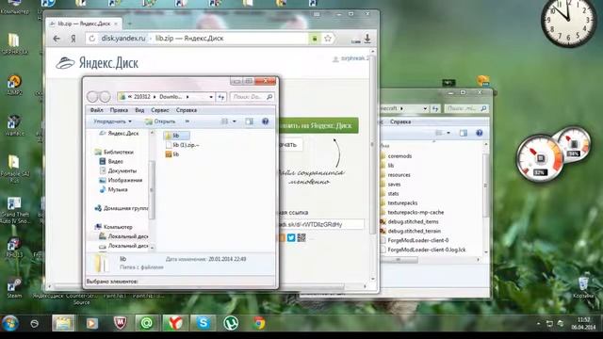Launch Google Chrome from the taskbar
The width and height of the screenshot is (603, 339).
click(259, 323)
